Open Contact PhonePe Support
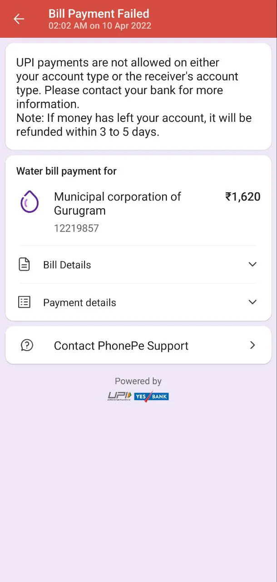This screenshot has width=277, height=582. [121, 346]
